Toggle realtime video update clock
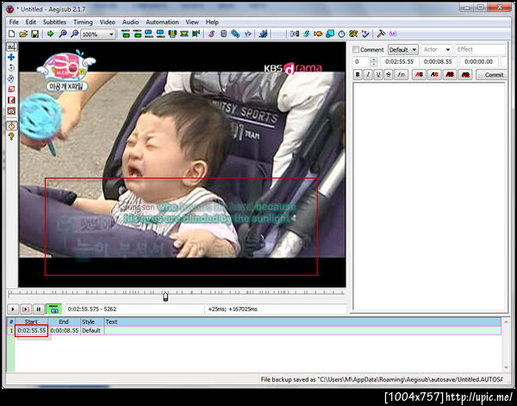The height and width of the screenshot is (406, 517). click(11, 126)
